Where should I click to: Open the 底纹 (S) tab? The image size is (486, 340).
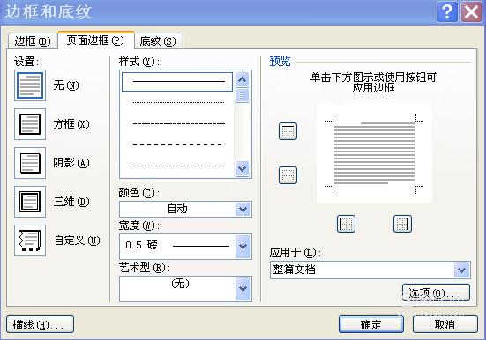pyautogui.click(x=159, y=41)
